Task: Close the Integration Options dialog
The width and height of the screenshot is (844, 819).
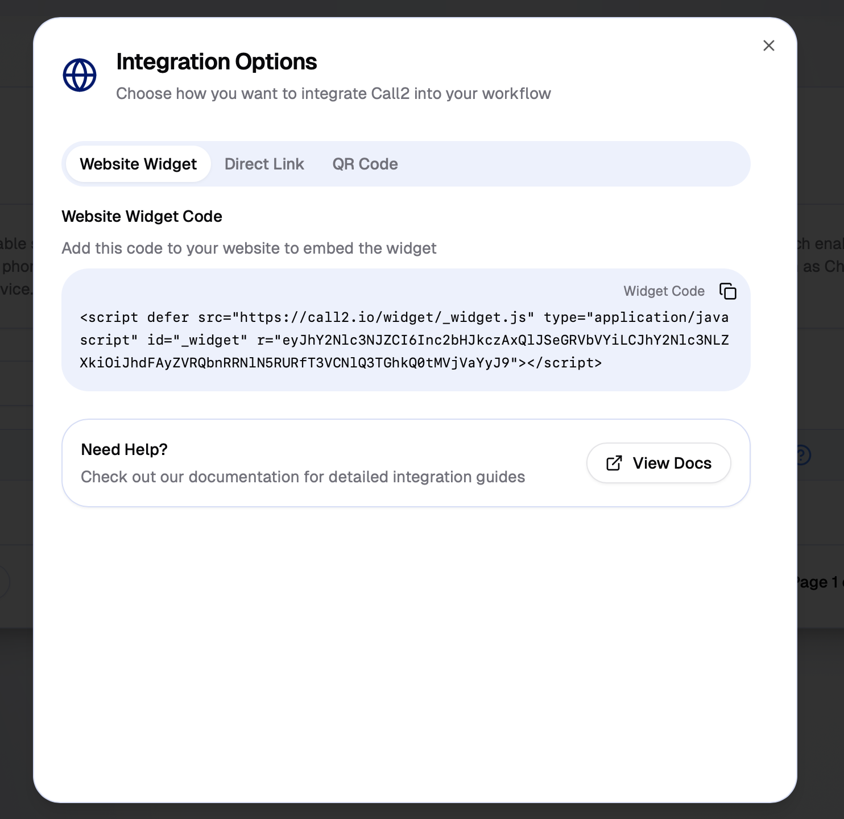Action: pyautogui.click(x=768, y=45)
